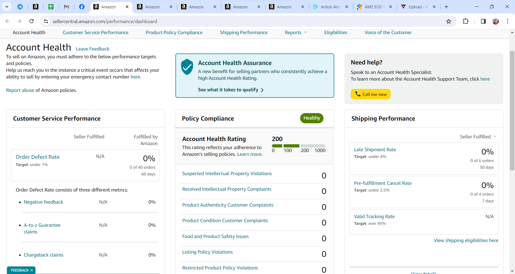The image size is (515, 274).
Task: Close the AMZ EOD tab
Action: point(391,7)
